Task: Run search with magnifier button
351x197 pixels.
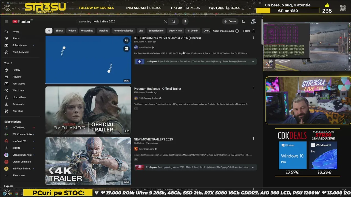Action: 173,21
